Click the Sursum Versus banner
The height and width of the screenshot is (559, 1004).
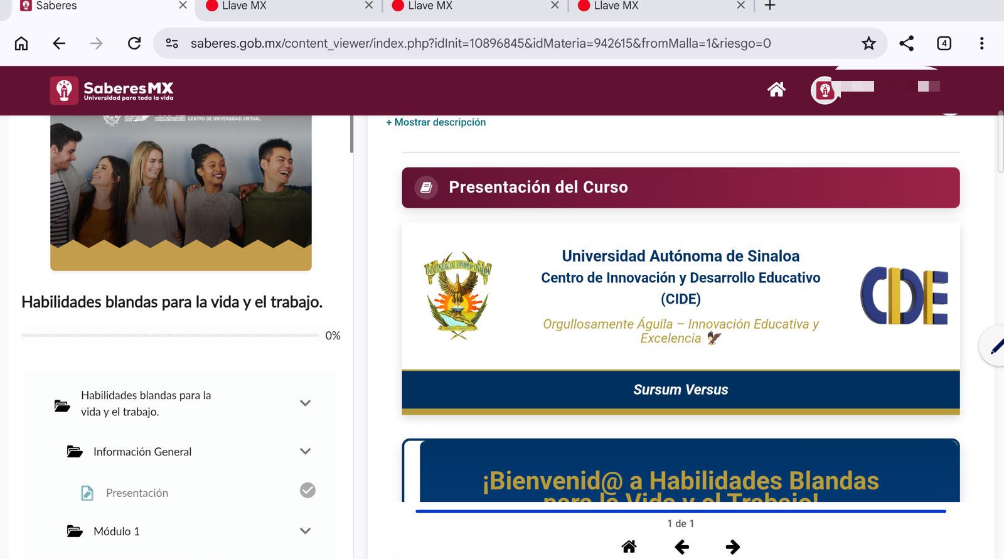[681, 390]
